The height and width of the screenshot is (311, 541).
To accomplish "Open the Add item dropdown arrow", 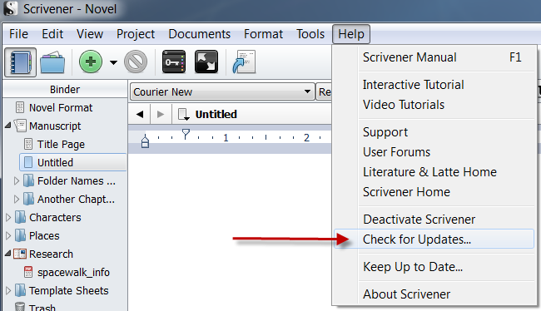I will 113,62.
